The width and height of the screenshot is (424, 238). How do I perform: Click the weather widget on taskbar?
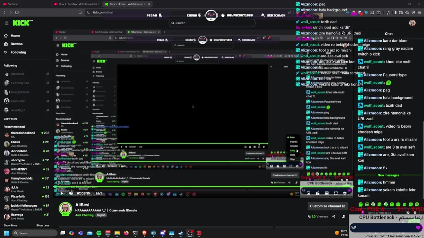pos(341,233)
